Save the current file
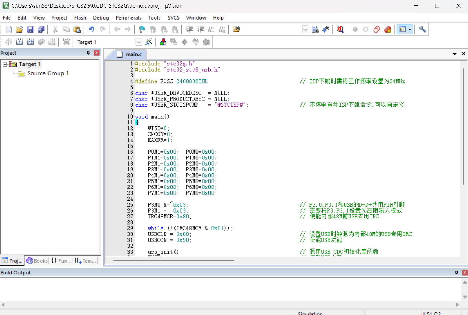Viewport: 468px width, 315px height. [30, 29]
